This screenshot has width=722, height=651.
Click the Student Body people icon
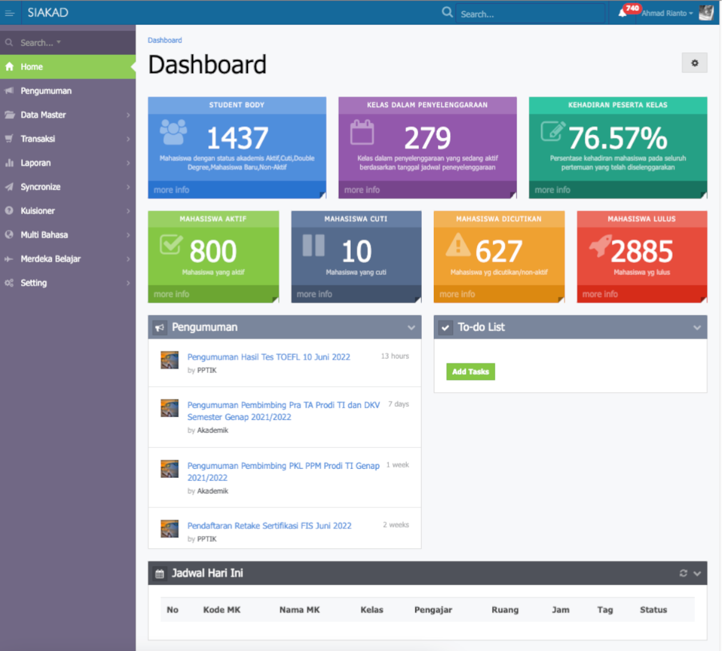pyautogui.click(x=173, y=132)
